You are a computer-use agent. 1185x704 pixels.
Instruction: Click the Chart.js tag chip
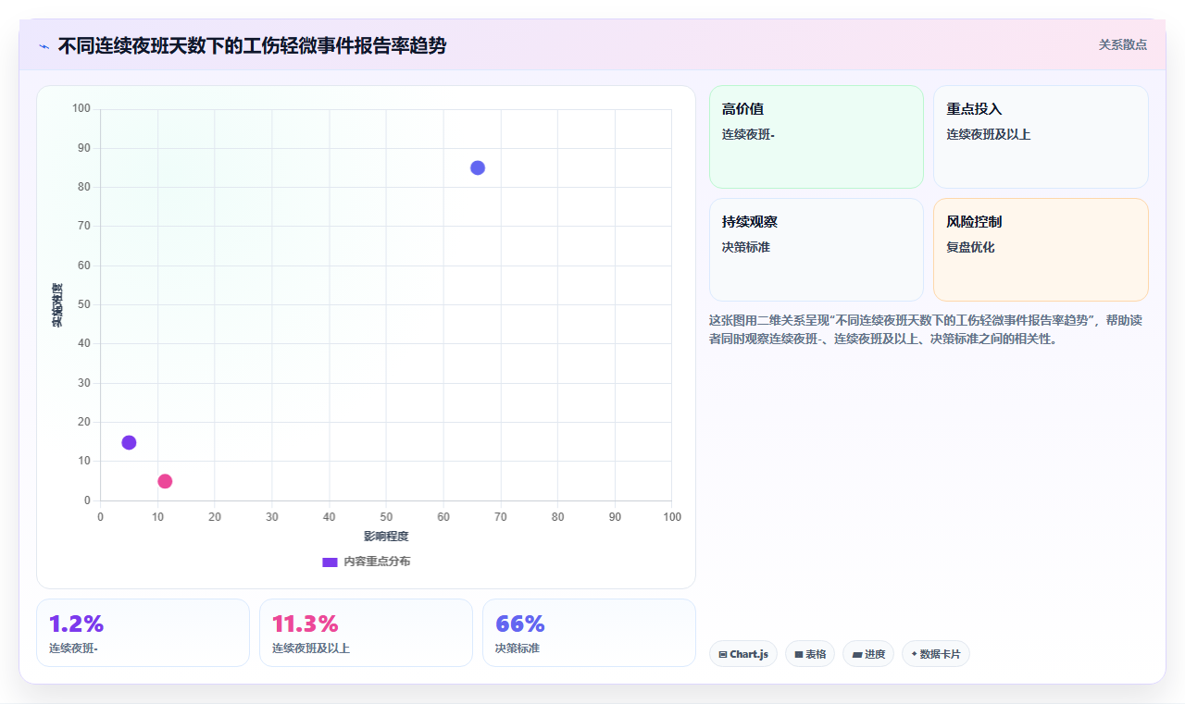pyautogui.click(x=743, y=654)
